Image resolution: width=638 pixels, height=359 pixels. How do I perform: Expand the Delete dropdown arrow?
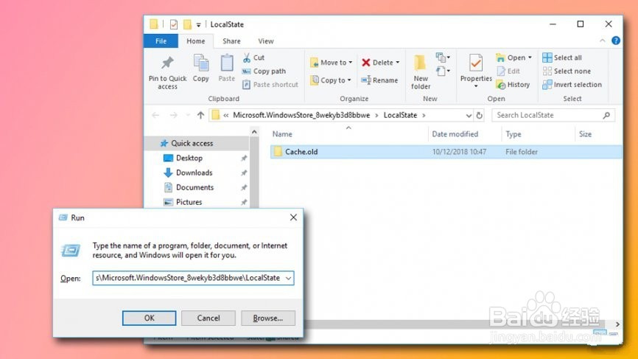pyautogui.click(x=398, y=62)
